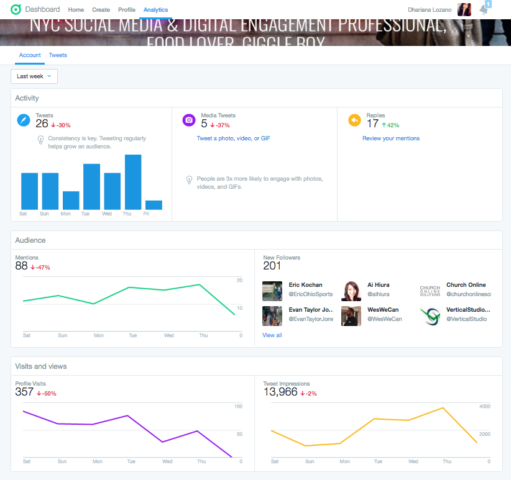Go to the Profile navigation item

click(127, 10)
